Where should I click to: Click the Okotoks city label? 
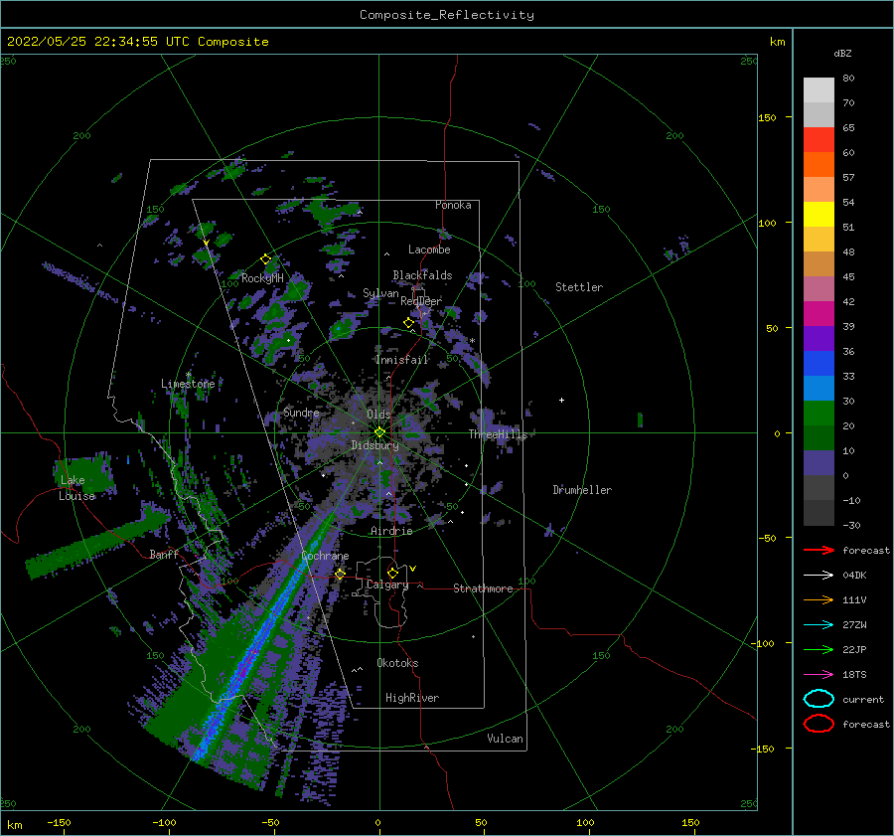397,663
